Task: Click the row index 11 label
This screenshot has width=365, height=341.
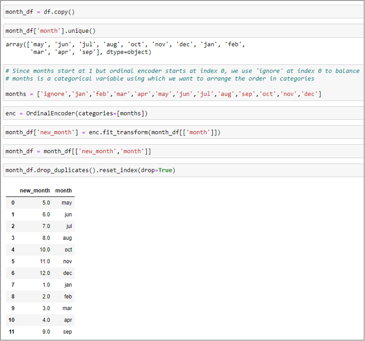Action: coord(12,332)
